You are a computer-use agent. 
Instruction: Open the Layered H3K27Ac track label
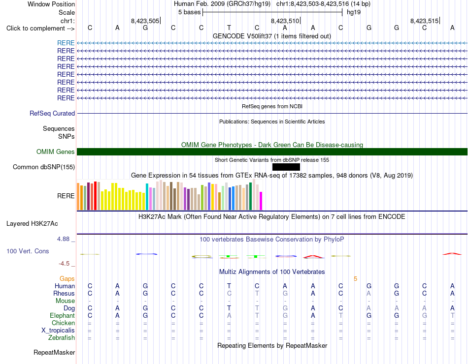tap(32, 224)
